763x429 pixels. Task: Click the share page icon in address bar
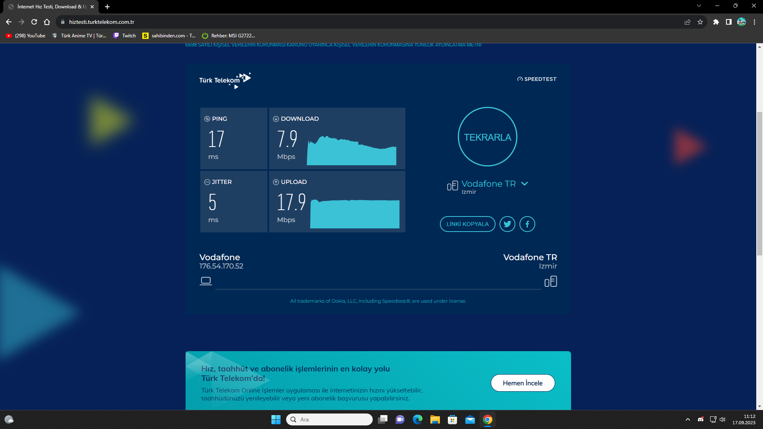point(687,22)
